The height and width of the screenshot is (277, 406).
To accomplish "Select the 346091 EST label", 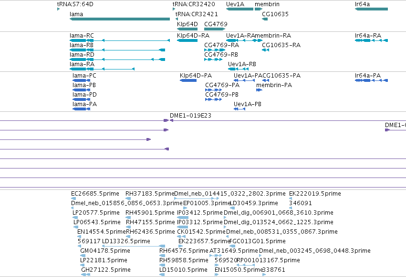I will coord(301,203).
